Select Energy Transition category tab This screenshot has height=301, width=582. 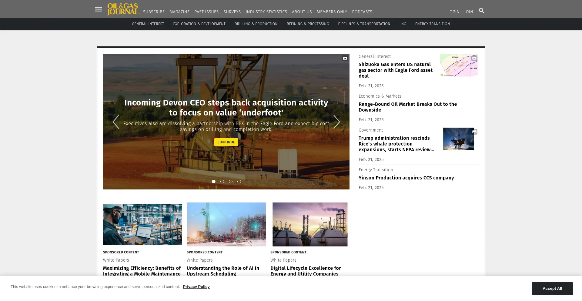click(432, 24)
